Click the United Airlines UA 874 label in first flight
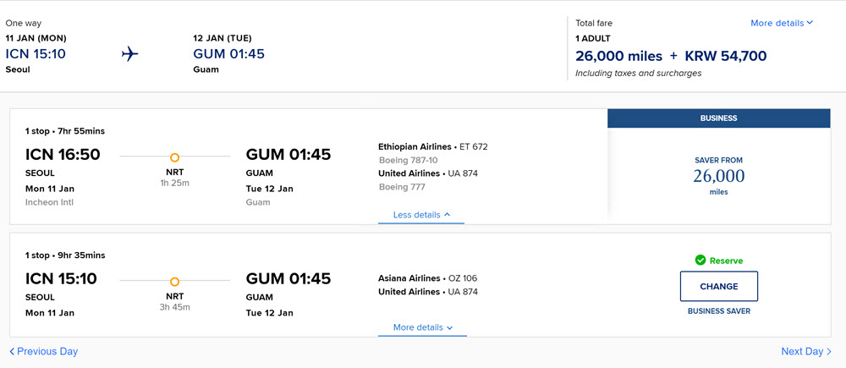The height and width of the screenshot is (368, 846). pyautogui.click(x=428, y=173)
